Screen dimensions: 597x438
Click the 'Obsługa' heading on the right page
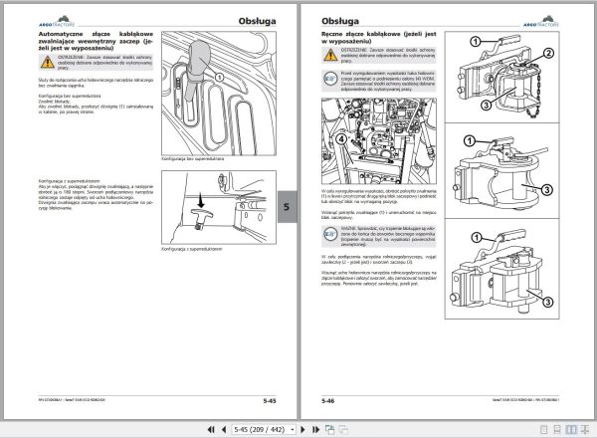(340, 21)
